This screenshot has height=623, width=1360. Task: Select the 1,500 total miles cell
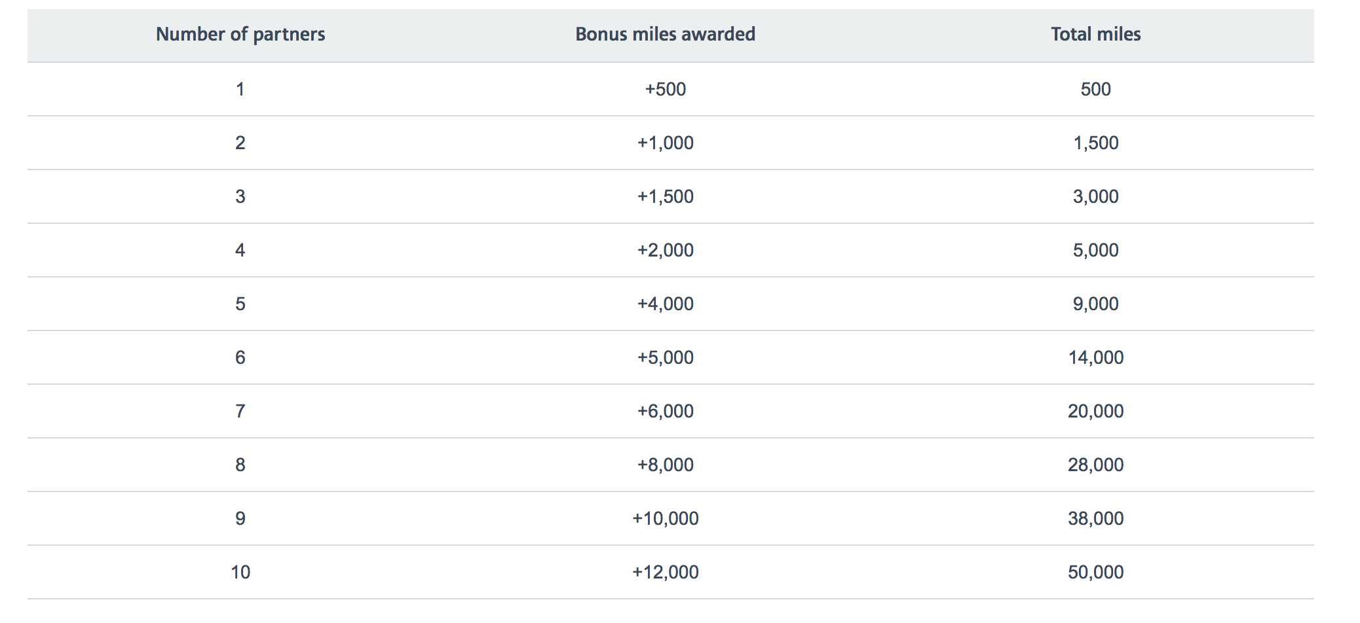[1095, 143]
